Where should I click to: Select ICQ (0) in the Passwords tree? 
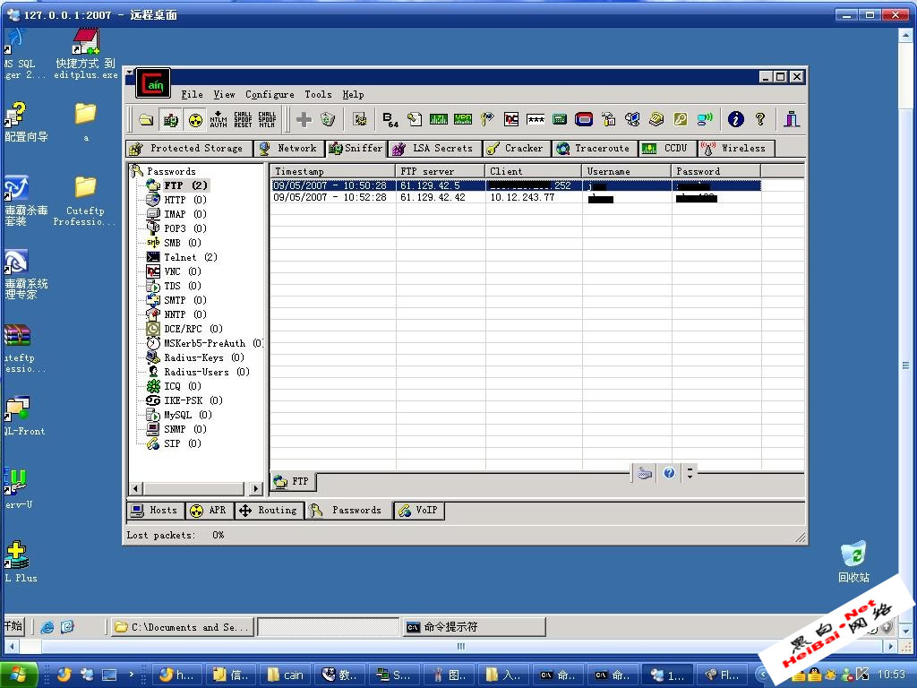pos(183,386)
